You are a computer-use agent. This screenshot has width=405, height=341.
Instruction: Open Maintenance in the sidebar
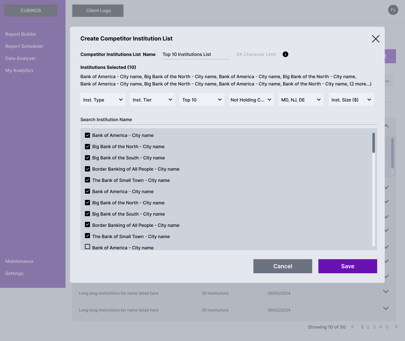click(x=19, y=261)
